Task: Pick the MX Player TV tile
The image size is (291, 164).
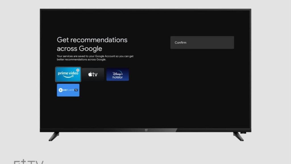Action: (x=68, y=90)
